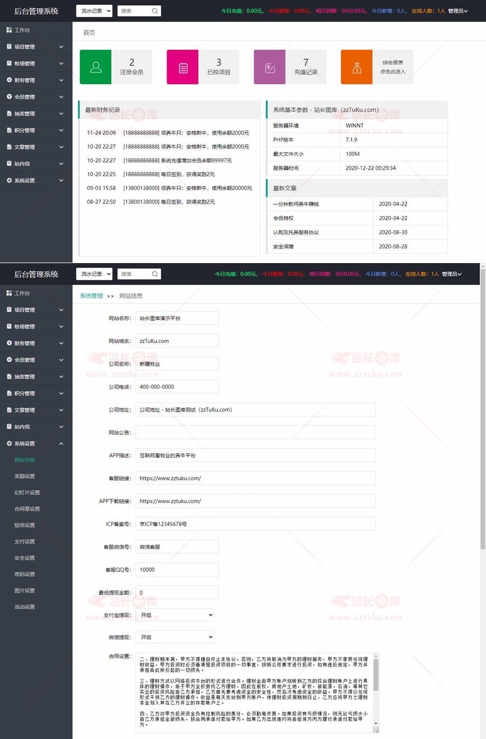
Task: Open 管理员 account menu on 网站信息 screen
Action: click(452, 274)
